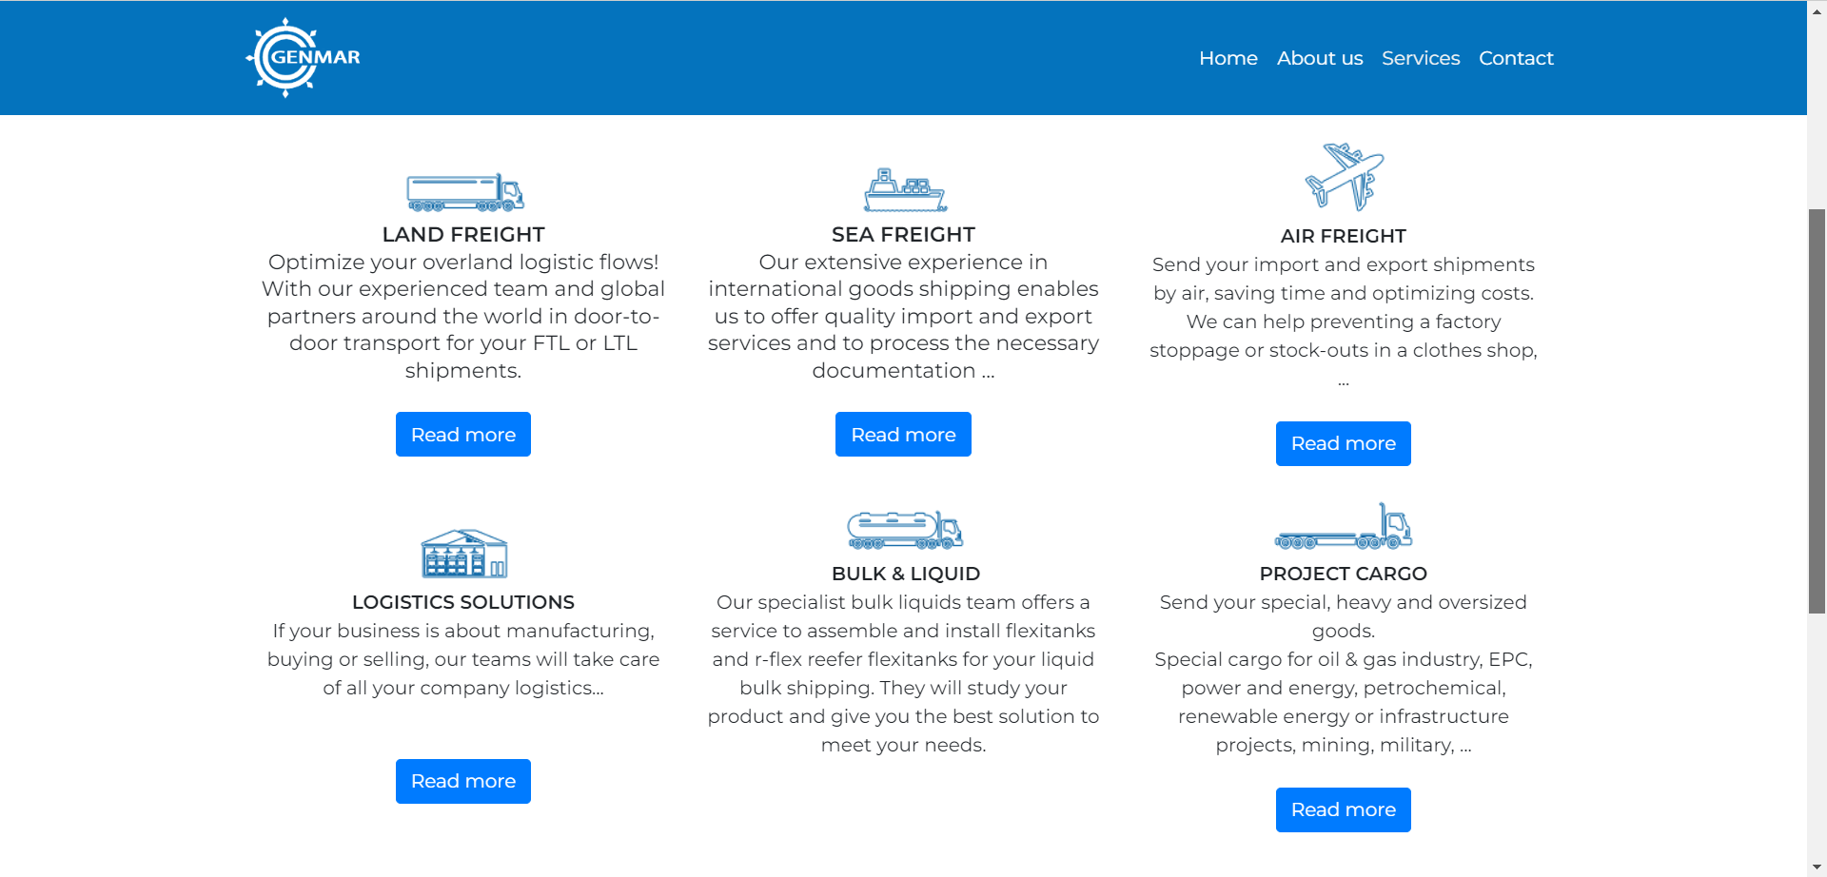
Task: Click the Genmar logo in header
Action: (x=303, y=58)
